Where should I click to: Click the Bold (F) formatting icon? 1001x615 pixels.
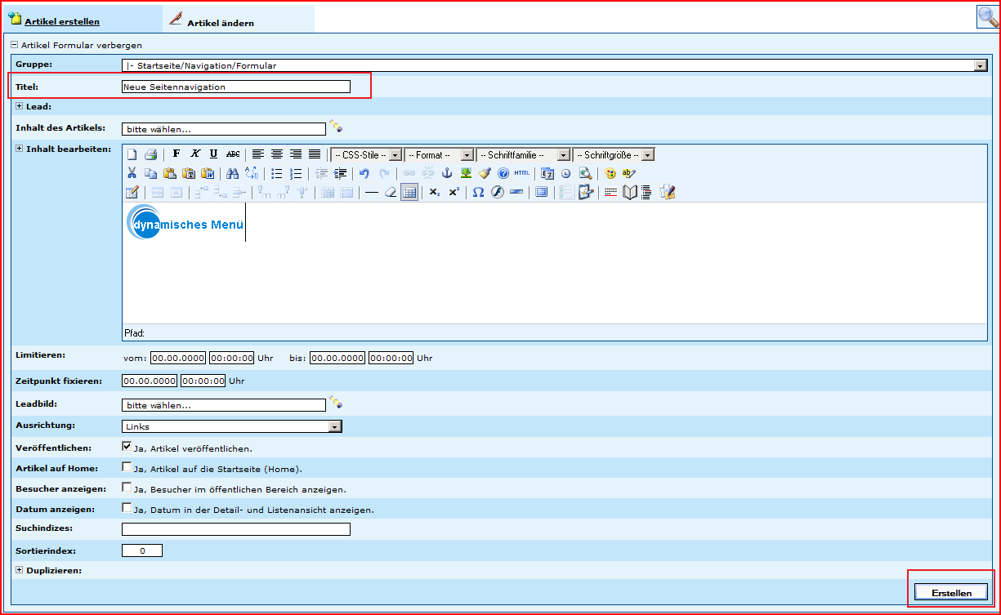(x=177, y=154)
